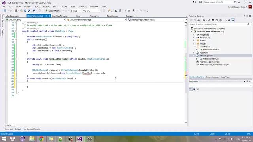Open the Class View panel tab
The image size is (253, 142).
click(225, 77)
